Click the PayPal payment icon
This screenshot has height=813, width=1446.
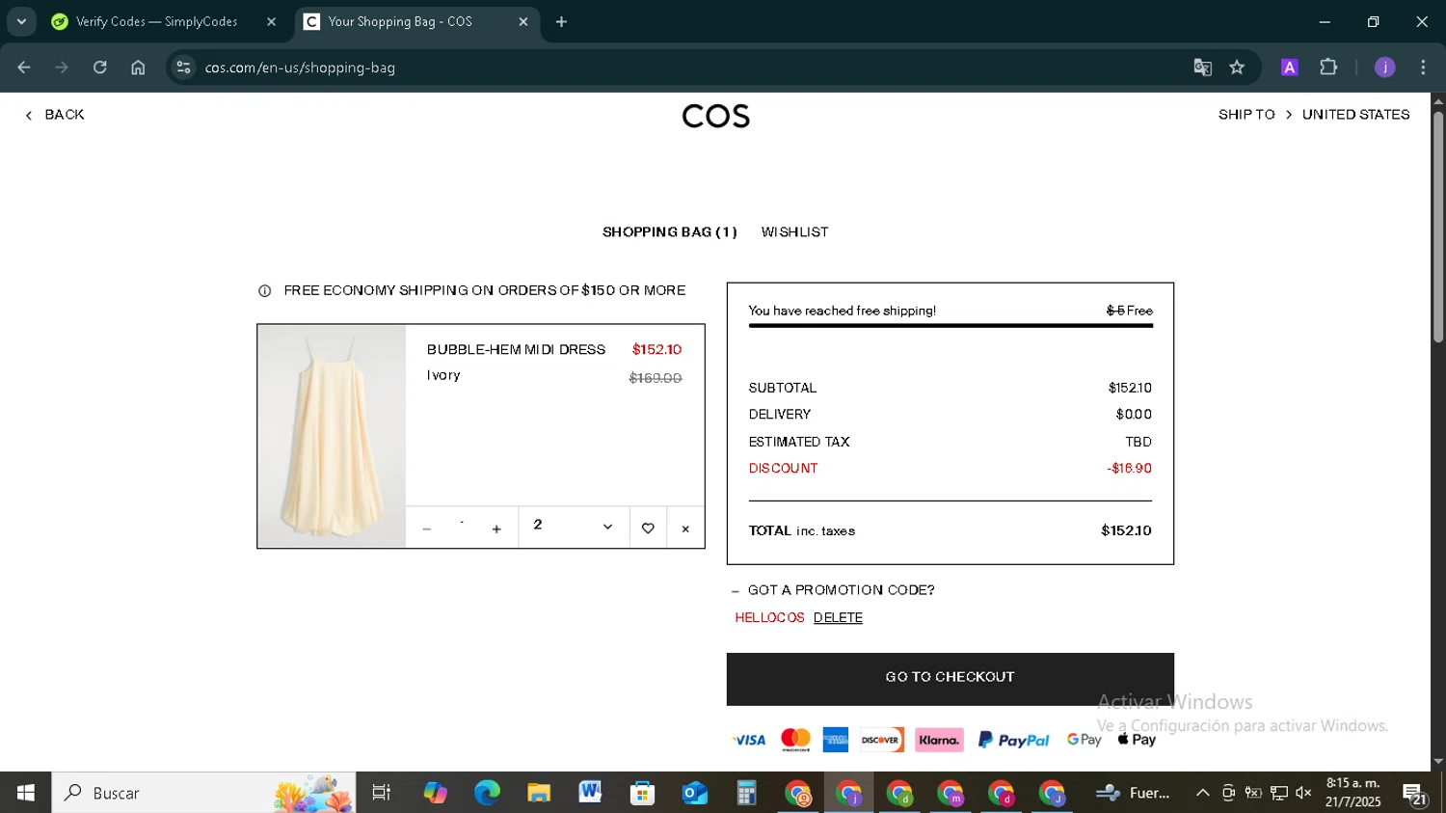1013,740
